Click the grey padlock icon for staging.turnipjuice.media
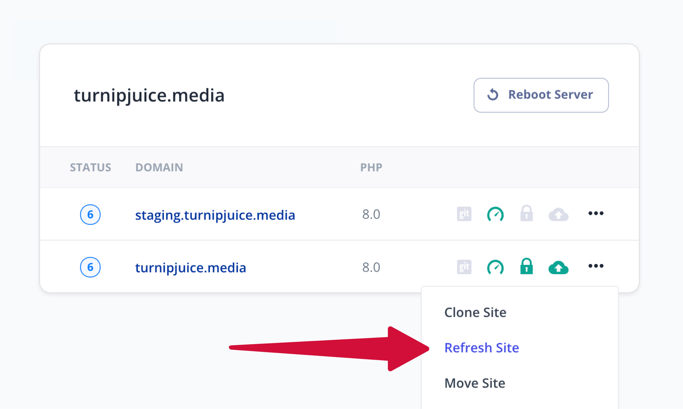683x409 pixels. click(x=526, y=213)
